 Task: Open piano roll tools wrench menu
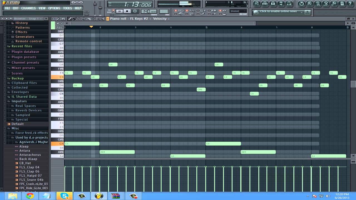(x=58, y=19)
